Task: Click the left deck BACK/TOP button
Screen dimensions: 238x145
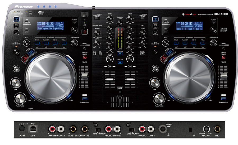Action: tap(74, 21)
